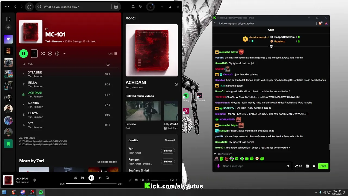Toggle shuffle in the player bar
348x196 pixels.
[x=75, y=178]
